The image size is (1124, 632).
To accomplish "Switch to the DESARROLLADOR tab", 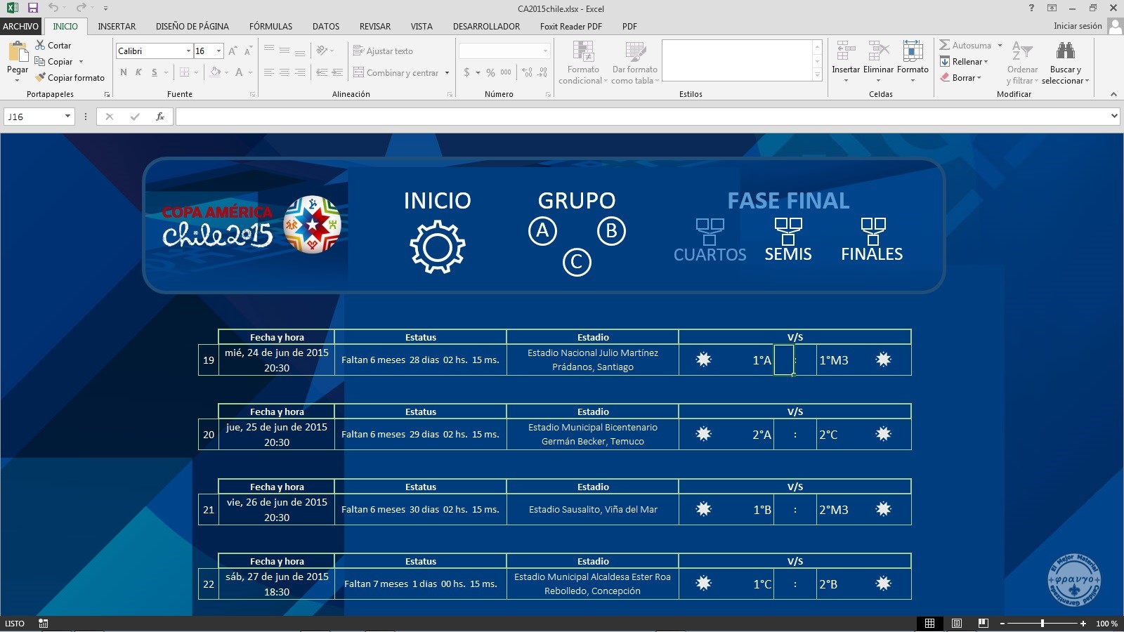I will click(x=486, y=26).
